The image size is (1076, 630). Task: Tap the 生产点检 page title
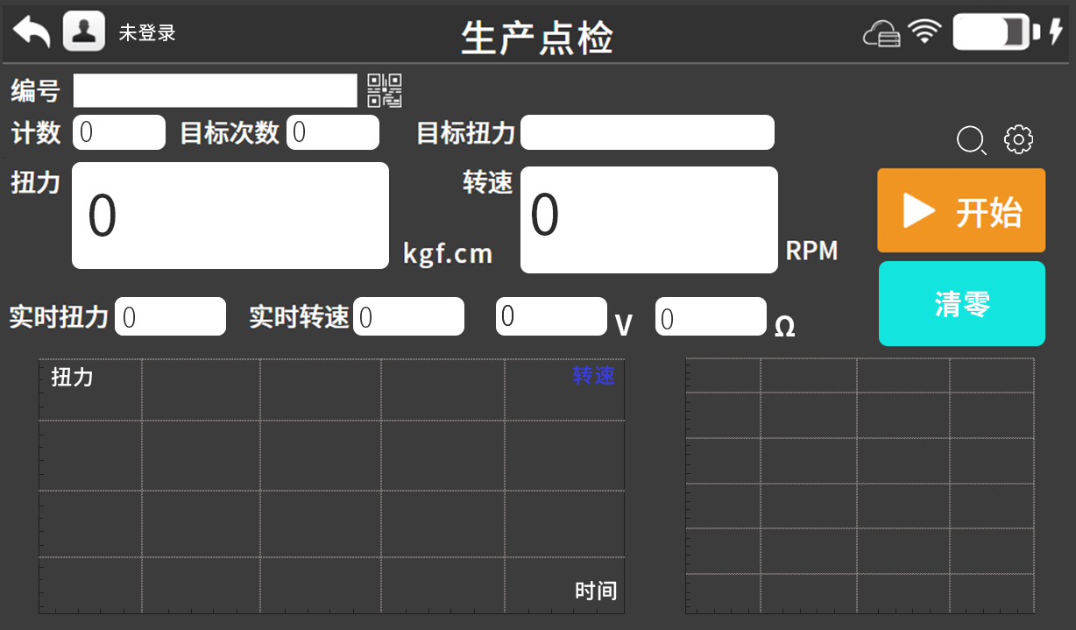click(537, 37)
